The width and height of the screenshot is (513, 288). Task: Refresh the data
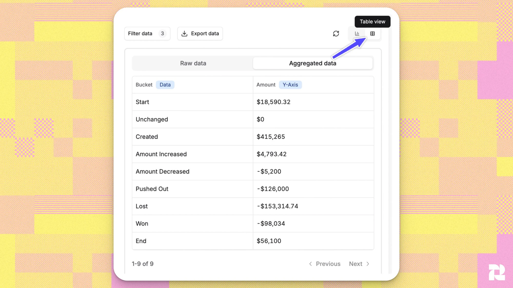click(336, 33)
